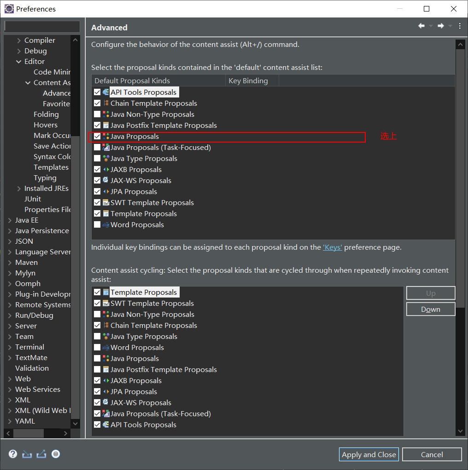The image size is (468, 470).
Task: Go back with the left arrow icon
Action: click(x=421, y=26)
